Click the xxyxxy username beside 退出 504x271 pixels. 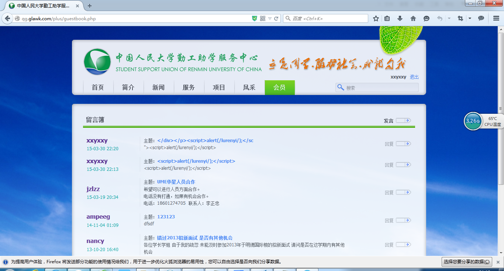pos(398,77)
